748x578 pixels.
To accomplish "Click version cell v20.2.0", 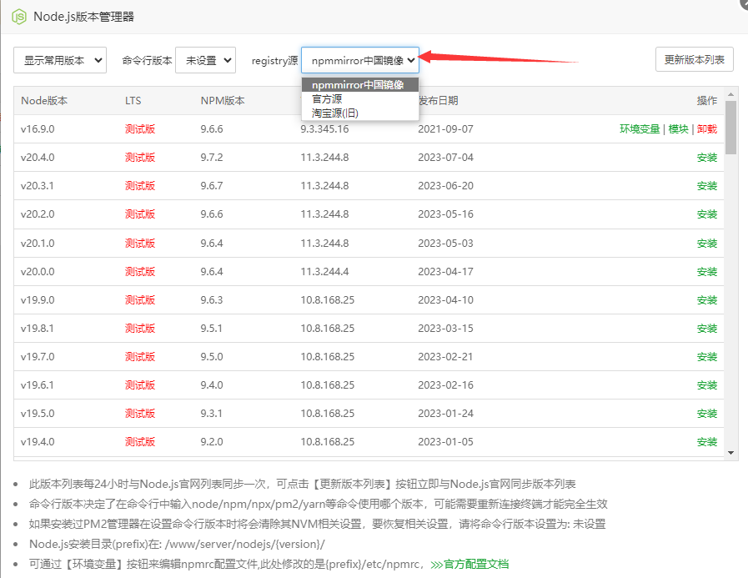I will 38,214.
